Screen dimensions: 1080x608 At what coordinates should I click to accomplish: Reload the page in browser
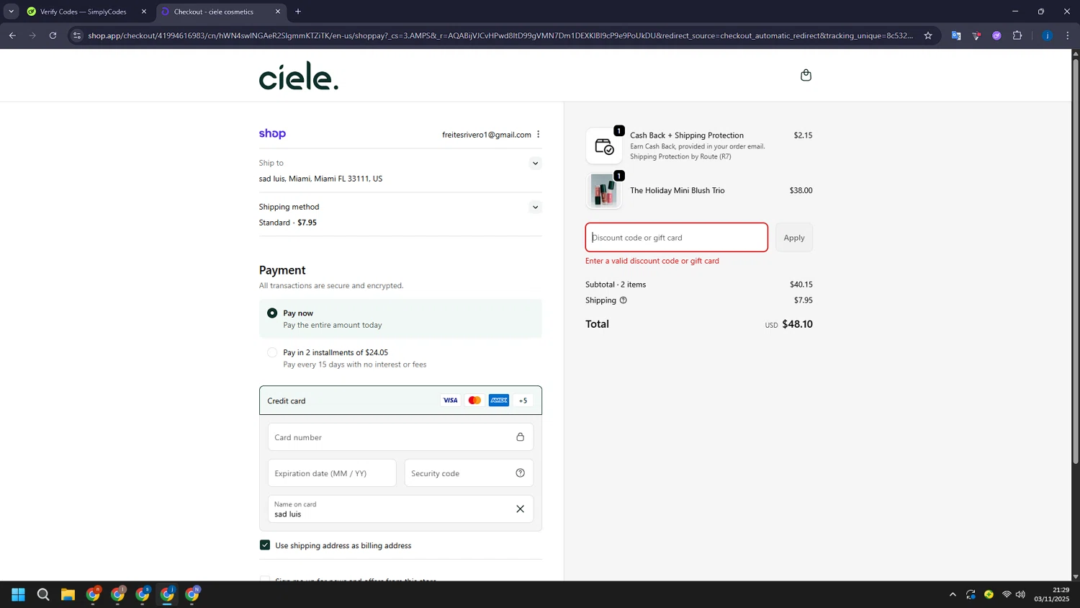click(x=53, y=35)
